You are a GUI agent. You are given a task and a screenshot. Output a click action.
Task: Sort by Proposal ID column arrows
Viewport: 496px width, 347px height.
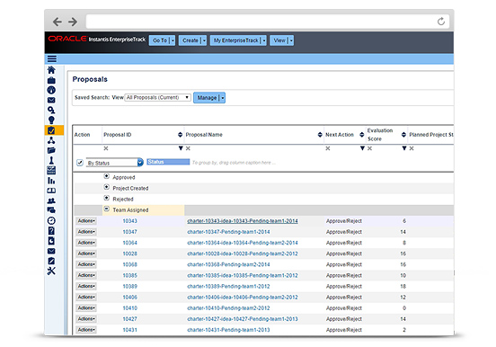(x=180, y=135)
